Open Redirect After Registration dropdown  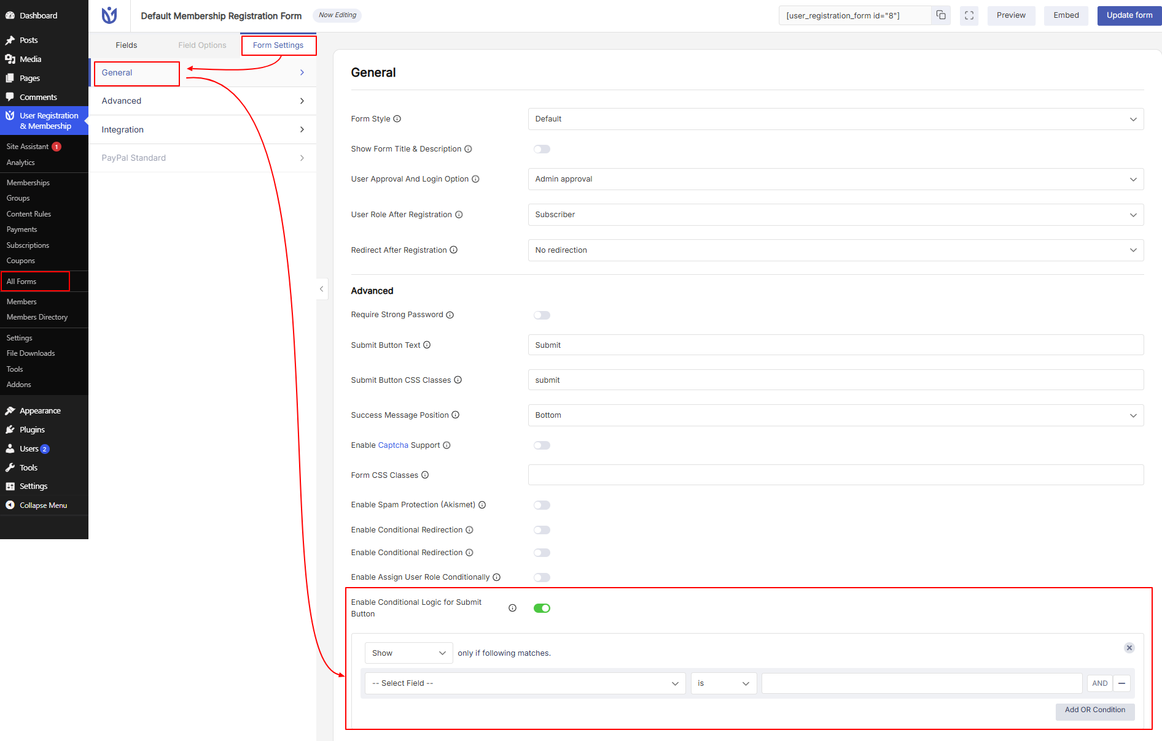pos(836,250)
